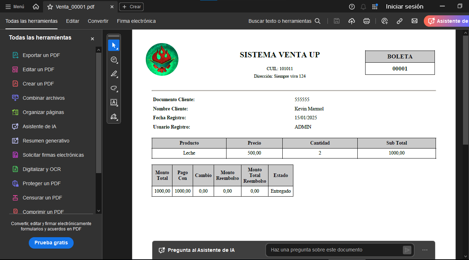Choose the select text tool

(114, 102)
